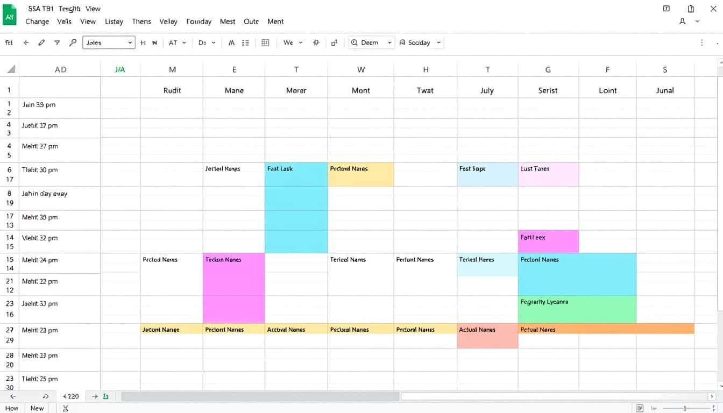Click the select-all corner triangle

click(11, 69)
